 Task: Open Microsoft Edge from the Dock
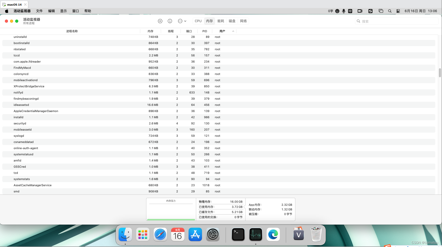273,234
